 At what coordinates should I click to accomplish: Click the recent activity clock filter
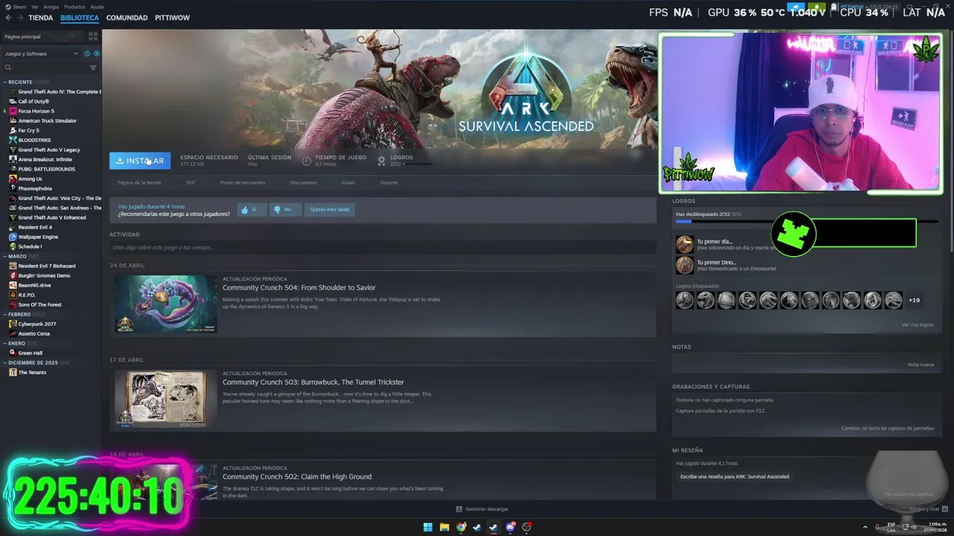coord(87,54)
